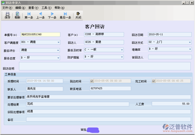
Task: Open the Tools (工具) menu
Action: tap(46, 8)
